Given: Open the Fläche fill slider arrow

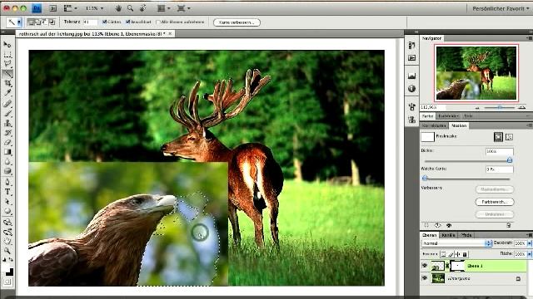Looking at the screenshot, I should click(530, 254).
